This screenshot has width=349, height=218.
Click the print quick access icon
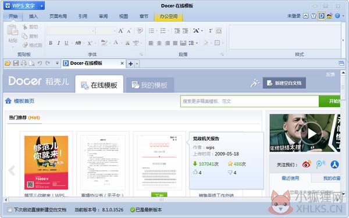[x=24, y=63]
